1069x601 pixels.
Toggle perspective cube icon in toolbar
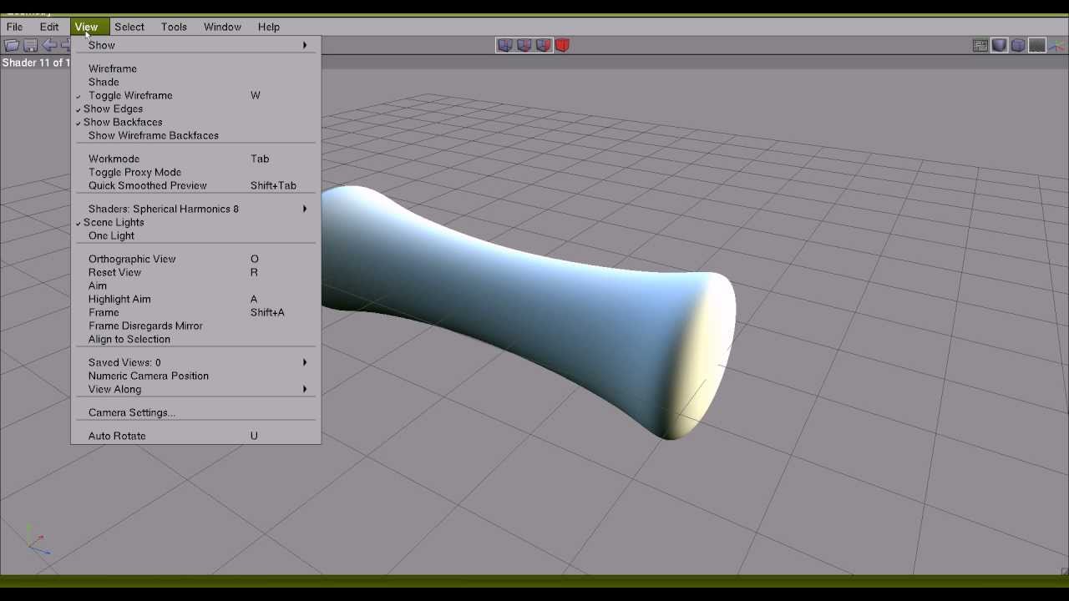coord(1018,46)
